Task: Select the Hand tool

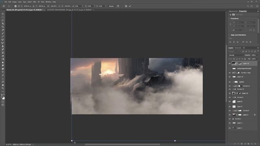Action: click(x=3, y=85)
